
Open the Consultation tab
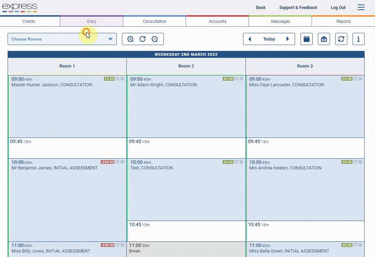click(154, 21)
